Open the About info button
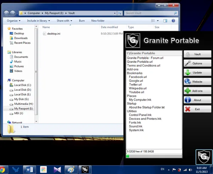 coord(197,100)
